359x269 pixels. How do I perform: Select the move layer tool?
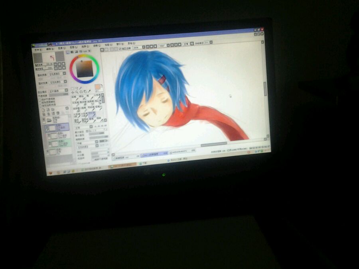pyautogui.click(x=73, y=92)
